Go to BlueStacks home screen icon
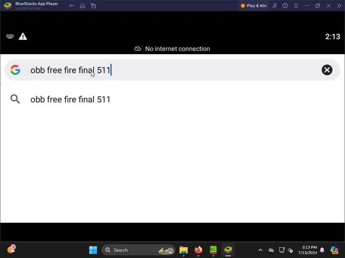Image resolution: width=345 pixels, height=258 pixels. [83, 6]
